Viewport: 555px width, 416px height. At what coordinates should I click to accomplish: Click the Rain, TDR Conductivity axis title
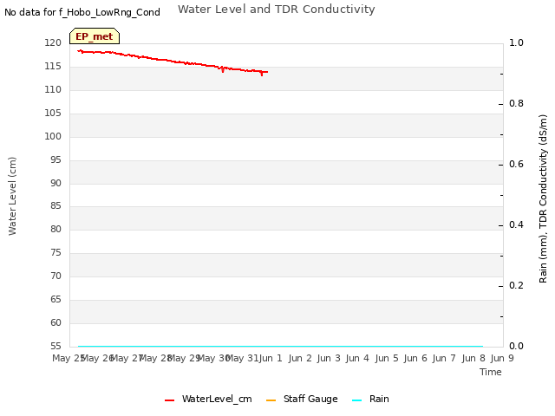543,198
